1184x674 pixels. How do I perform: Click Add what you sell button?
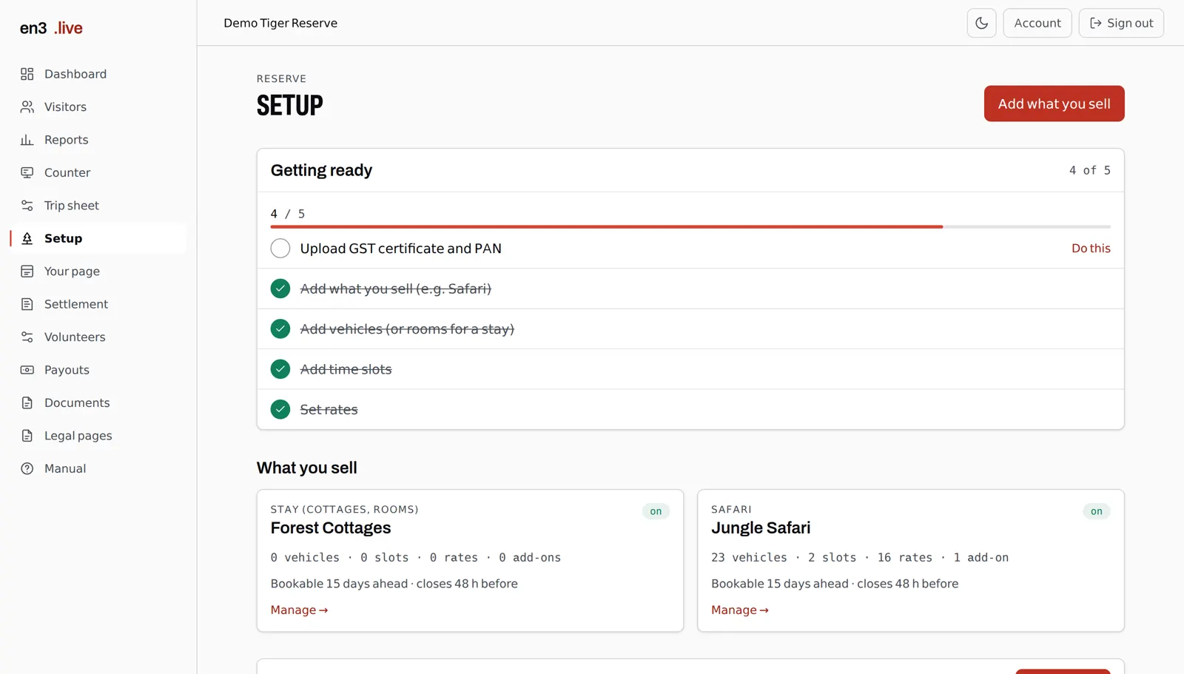coord(1054,104)
